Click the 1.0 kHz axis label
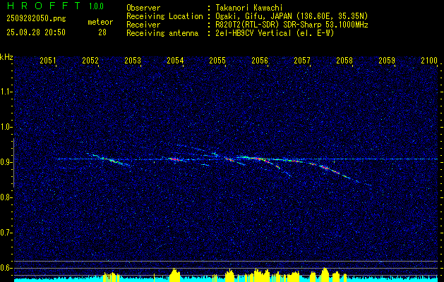The image size is (444, 282). click(x=6, y=128)
